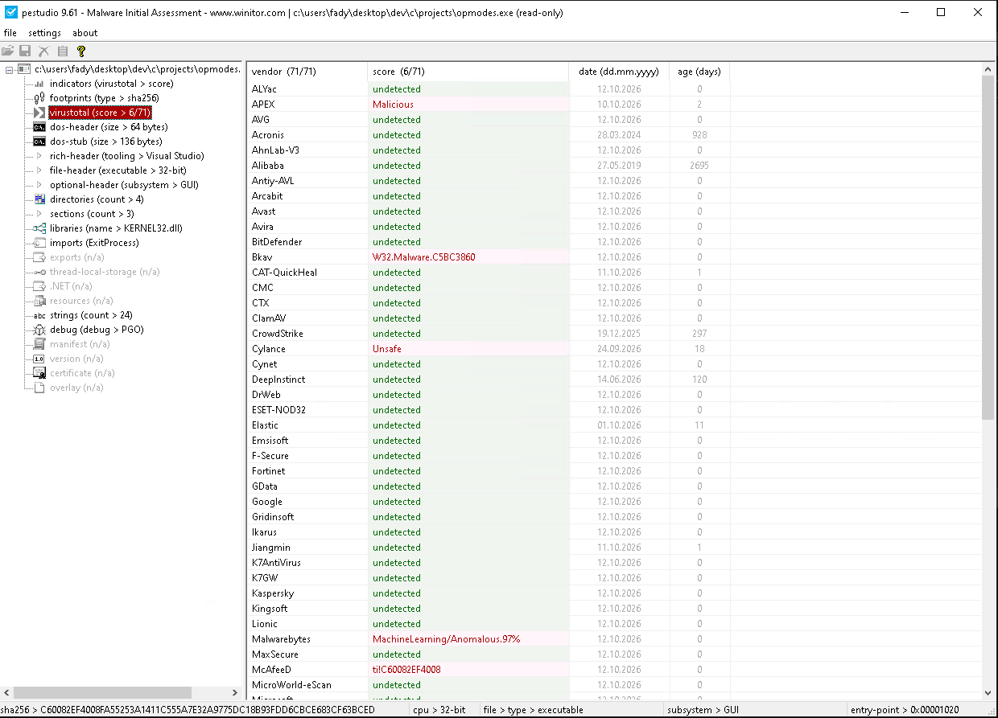Sort by the date column header
This screenshot has width=998, height=718.
click(619, 72)
